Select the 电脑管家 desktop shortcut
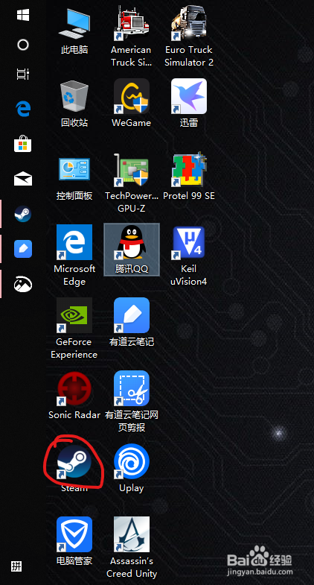 click(x=74, y=541)
